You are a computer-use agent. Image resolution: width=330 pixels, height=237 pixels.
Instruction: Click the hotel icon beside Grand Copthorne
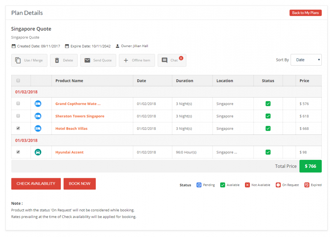(38, 104)
